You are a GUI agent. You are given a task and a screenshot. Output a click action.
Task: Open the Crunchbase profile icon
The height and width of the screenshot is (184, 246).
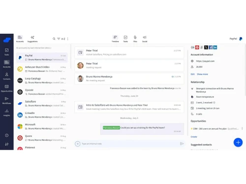[x=192, y=48]
